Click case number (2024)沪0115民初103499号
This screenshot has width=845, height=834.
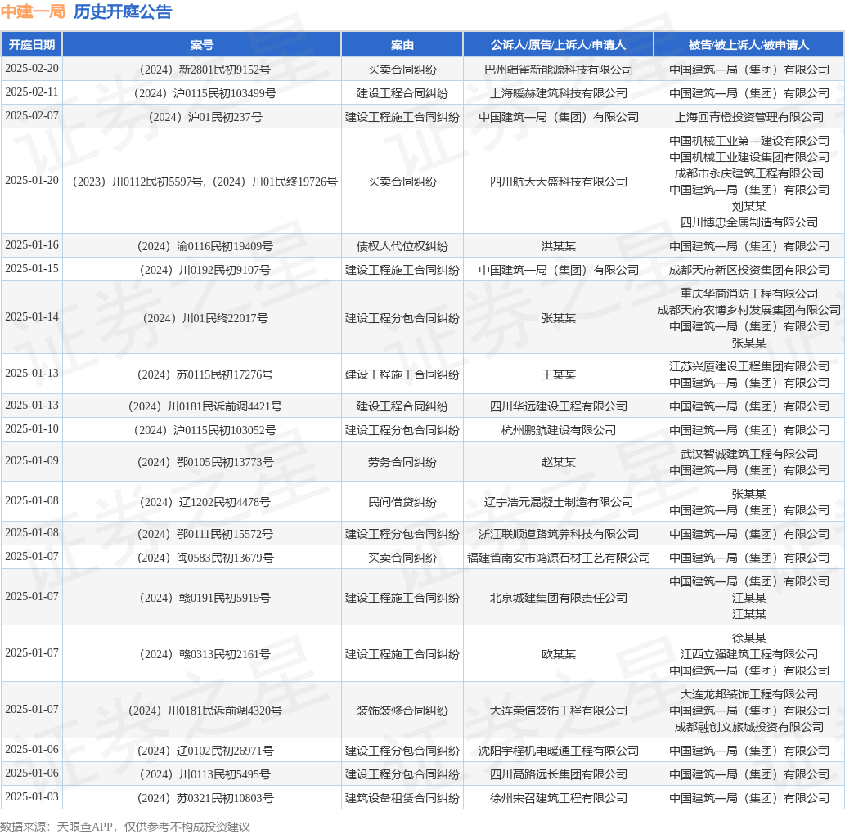point(205,93)
